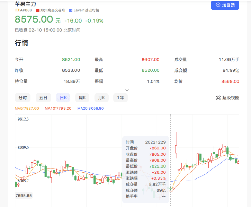Select the 日K daily candlestick tab
Screen dimensions: 251x207
[x=63, y=98]
